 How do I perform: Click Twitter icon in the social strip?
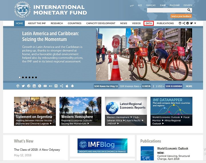coord(23,86)
